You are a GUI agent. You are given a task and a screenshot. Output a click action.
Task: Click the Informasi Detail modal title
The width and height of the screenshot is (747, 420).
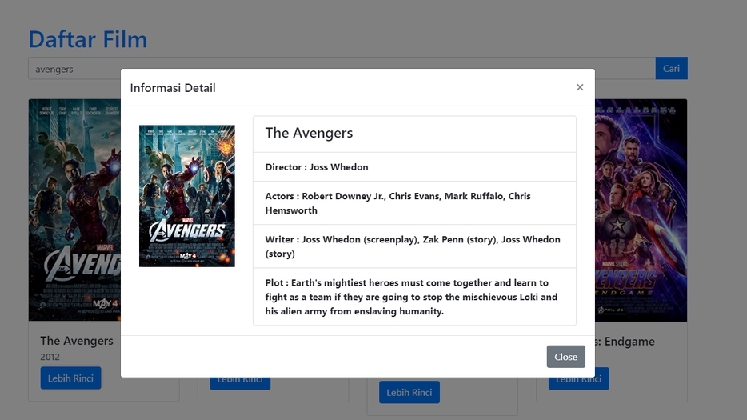click(x=173, y=88)
